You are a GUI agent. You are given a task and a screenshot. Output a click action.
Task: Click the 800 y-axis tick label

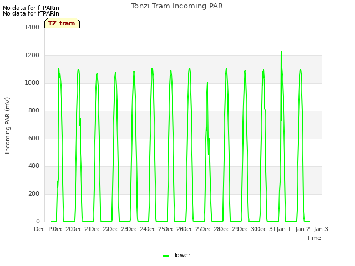click(x=34, y=111)
